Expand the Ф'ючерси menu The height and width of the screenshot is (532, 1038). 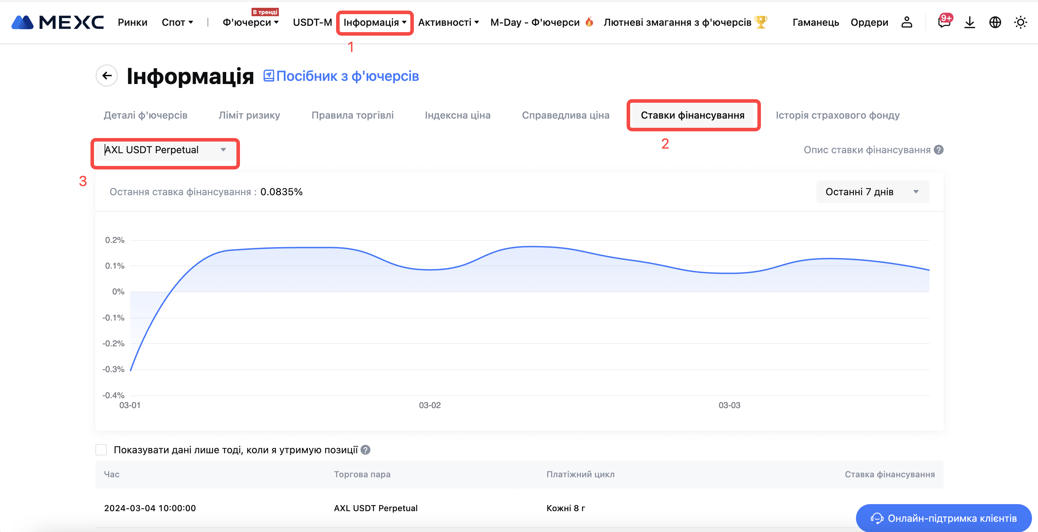tap(250, 22)
